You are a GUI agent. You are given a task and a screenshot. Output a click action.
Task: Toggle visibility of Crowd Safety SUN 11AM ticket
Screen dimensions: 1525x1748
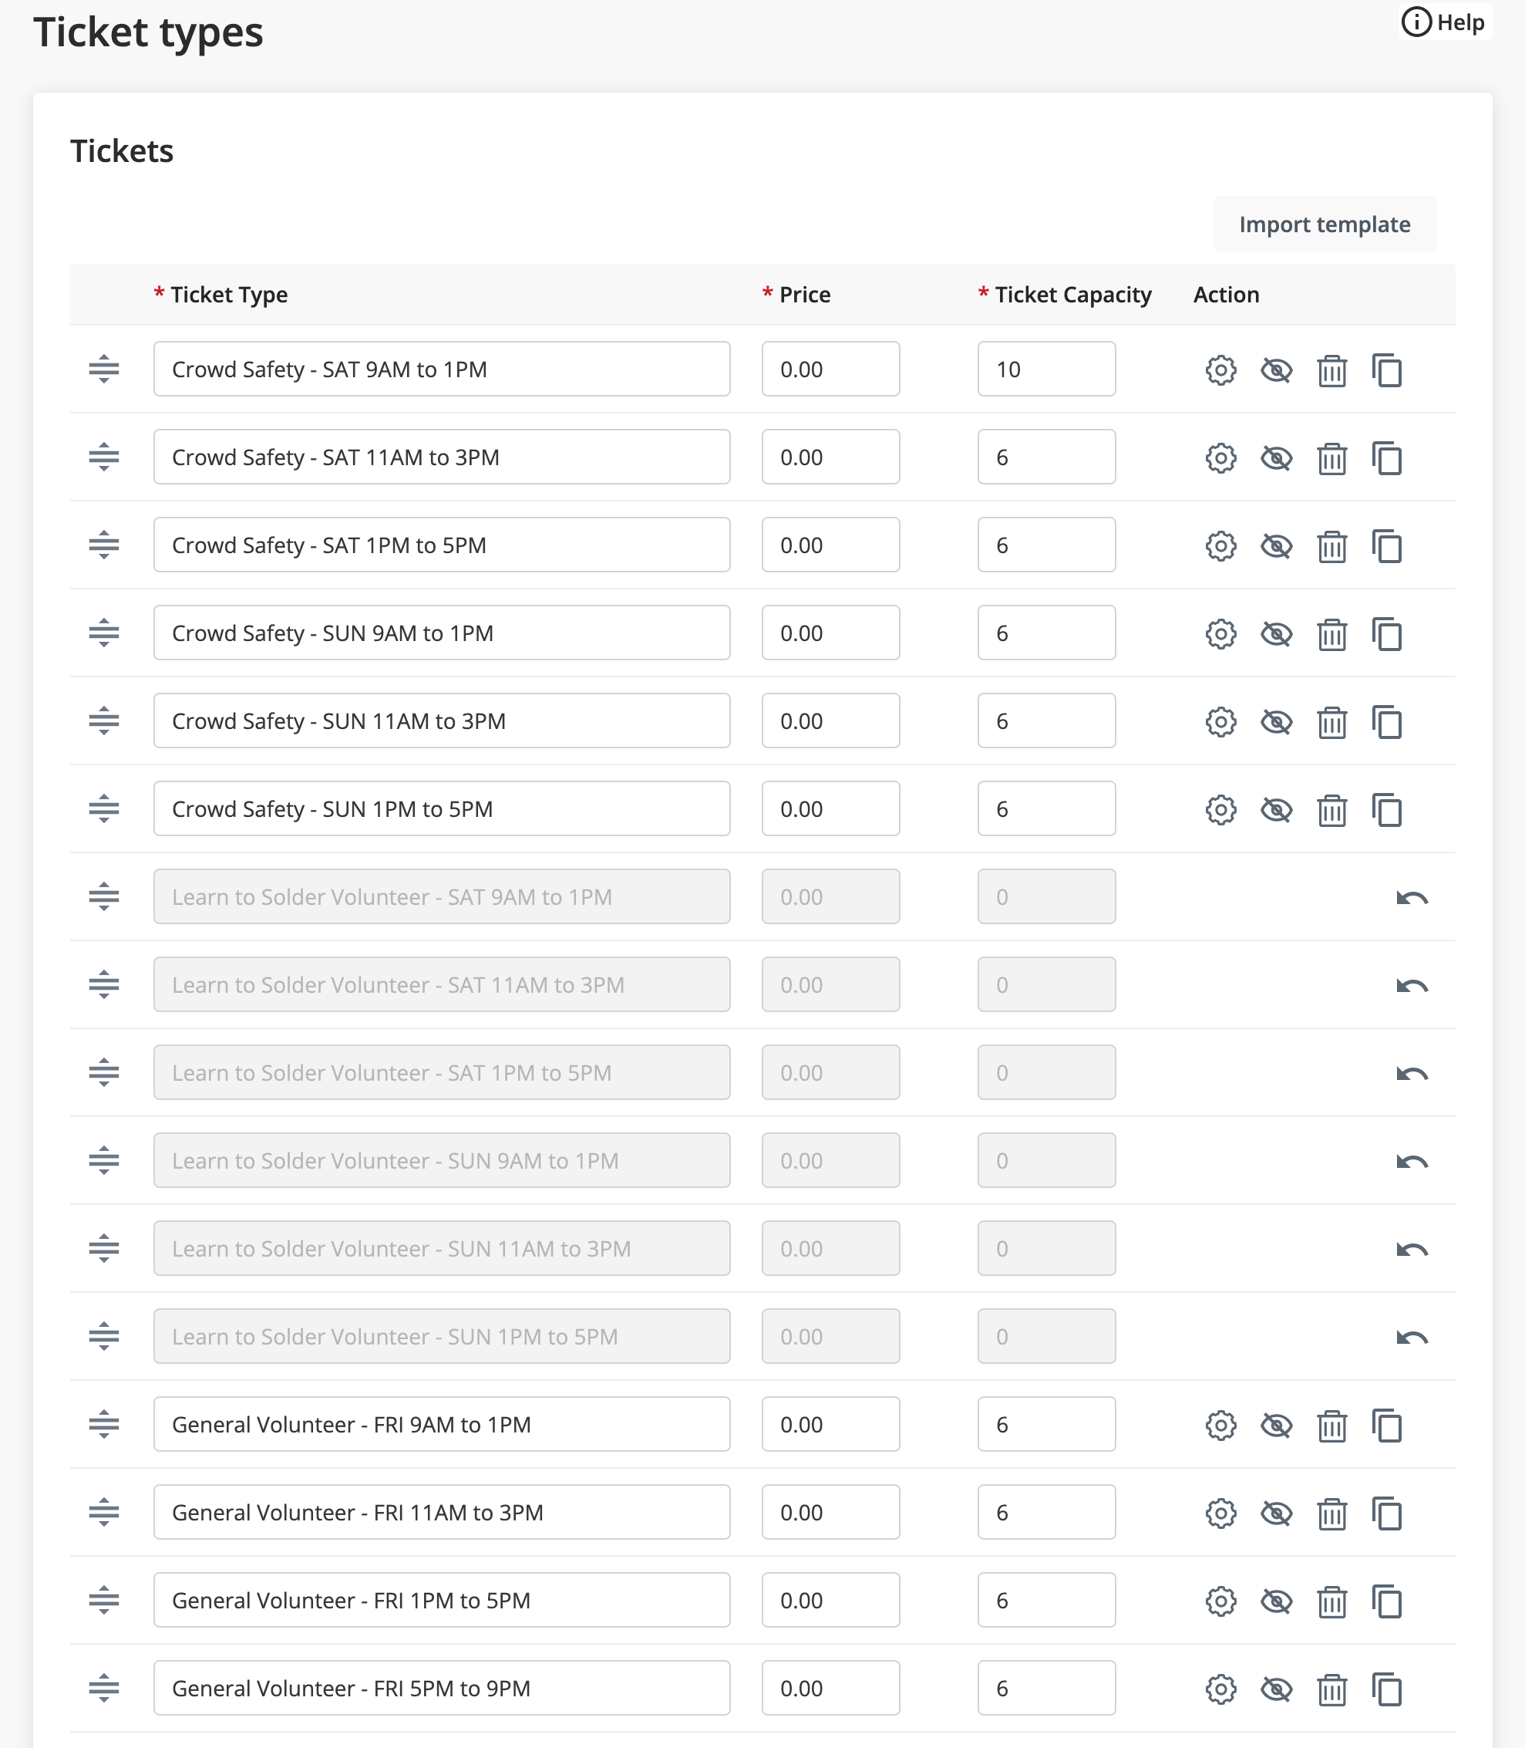pos(1276,721)
